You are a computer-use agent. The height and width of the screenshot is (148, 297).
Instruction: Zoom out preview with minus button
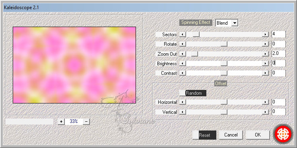[86, 122]
